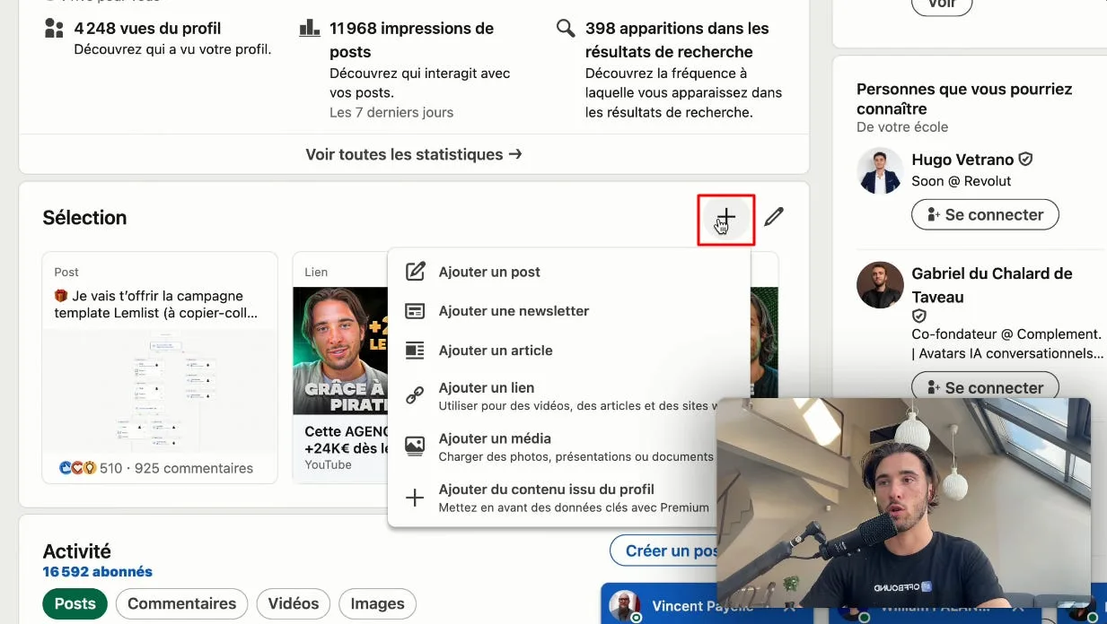The width and height of the screenshot is (1107, 624).
Task: Click "Personnes que vous pourriez connaître" heading
Action: 964,99
